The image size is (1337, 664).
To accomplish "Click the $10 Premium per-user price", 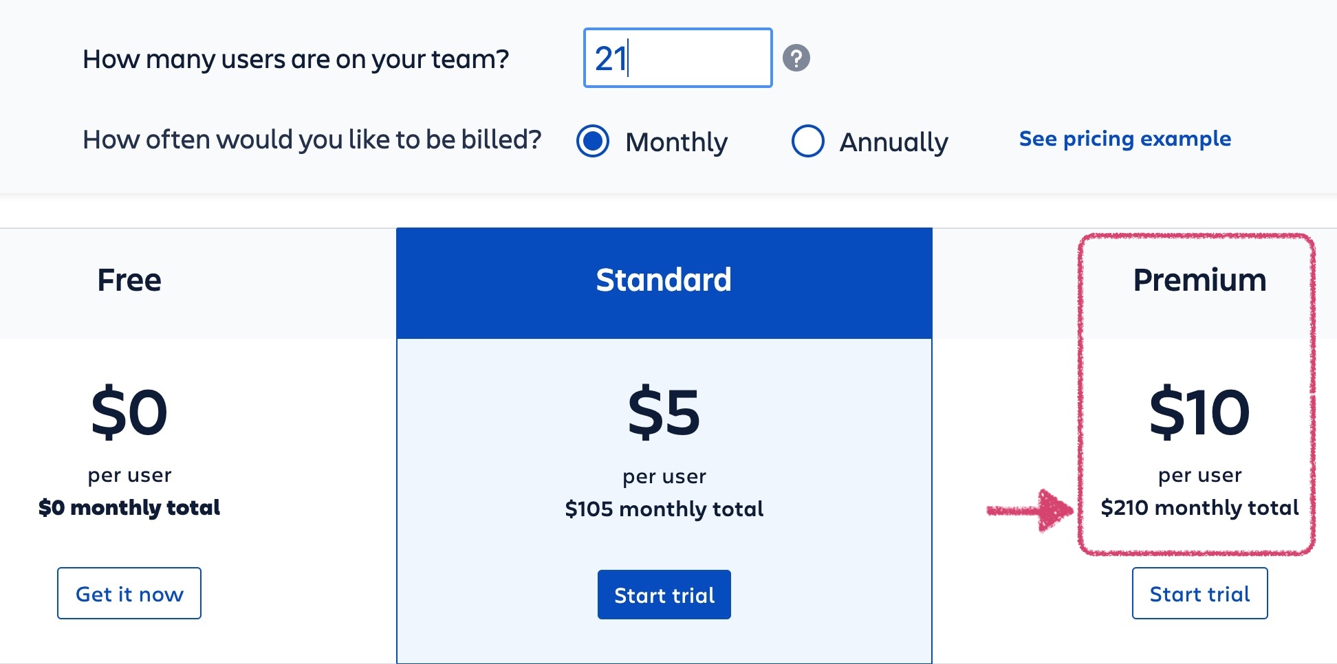I will tap(1199, 412).
